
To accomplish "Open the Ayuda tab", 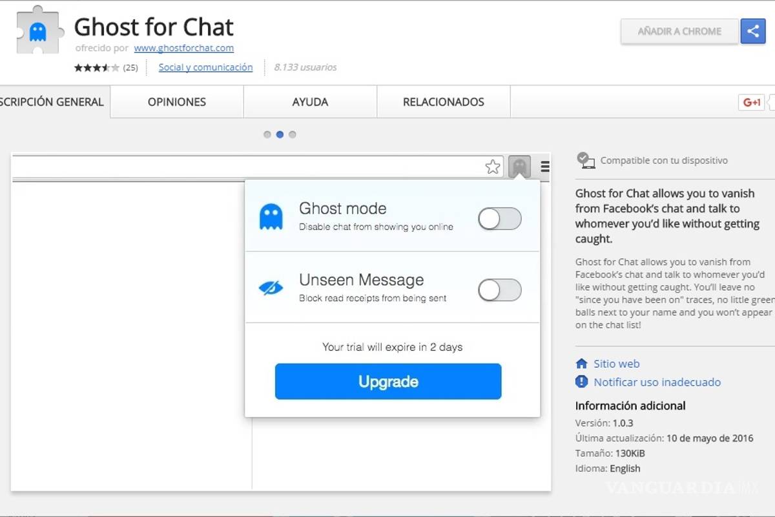I will [x=309, y=101].
